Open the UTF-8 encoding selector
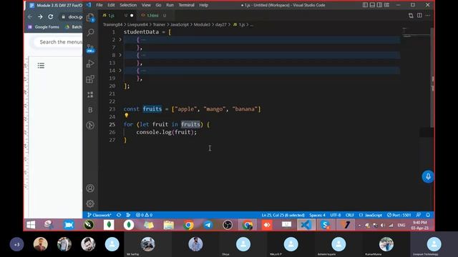458x257 pixels. (x=336, y=215)
